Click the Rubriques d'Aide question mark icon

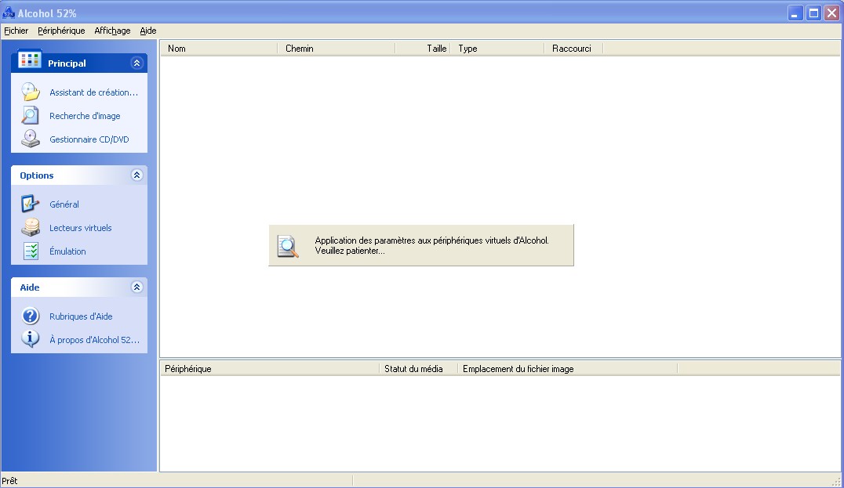tap(31, 316)
